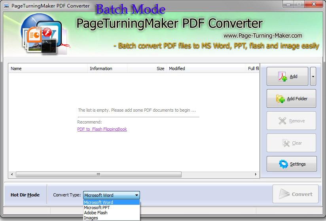Select Microsoft PPT from dropdown list
The width and height of the screenshot is (326, 221).
(x=112, y=208)
